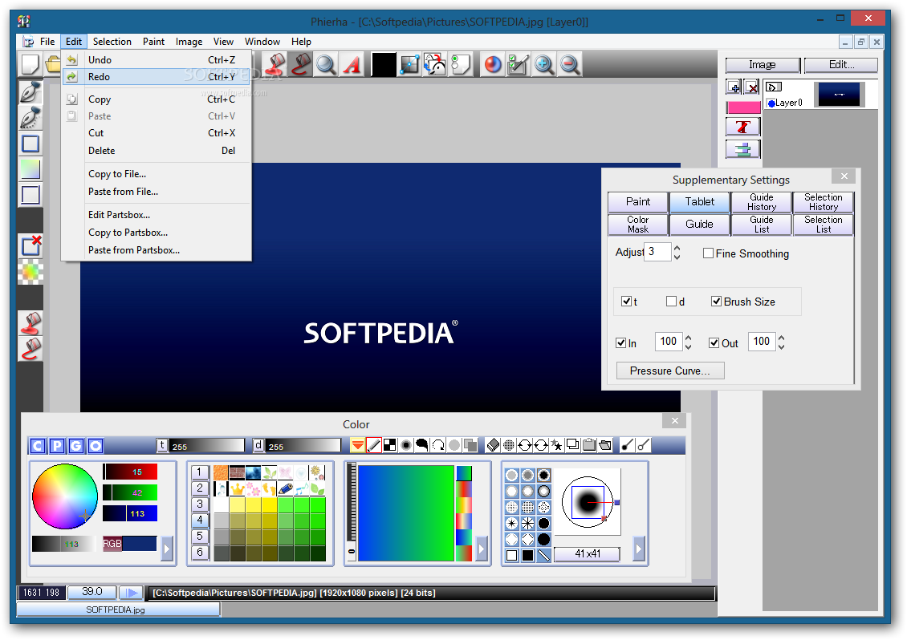This screenshot has width=907, height=640.
Task: Click the zoom in plus magnifier
Action: [x=543, y=64]
